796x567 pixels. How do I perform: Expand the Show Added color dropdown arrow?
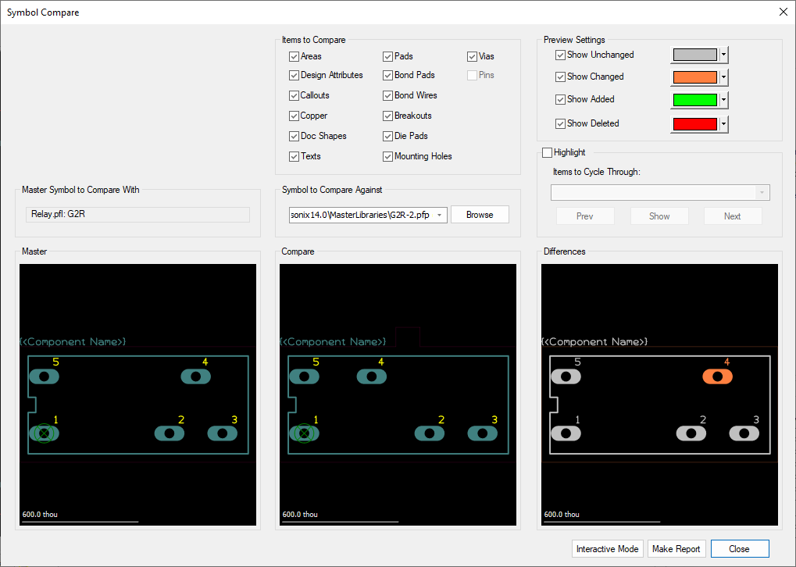[723, 100]
